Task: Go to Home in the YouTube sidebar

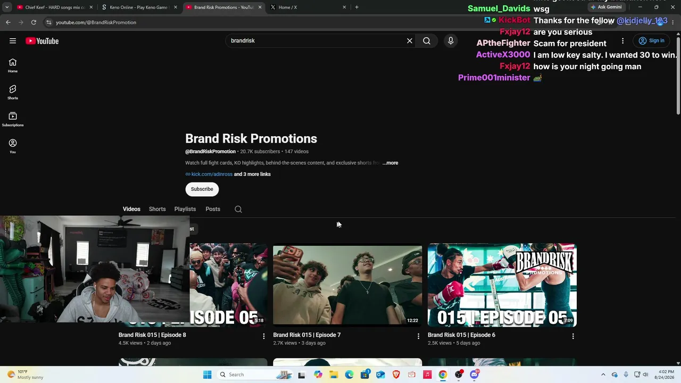Action: point(13,65)
